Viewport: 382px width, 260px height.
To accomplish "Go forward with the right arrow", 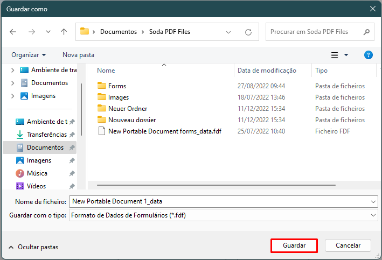I will tap(32, 32).
